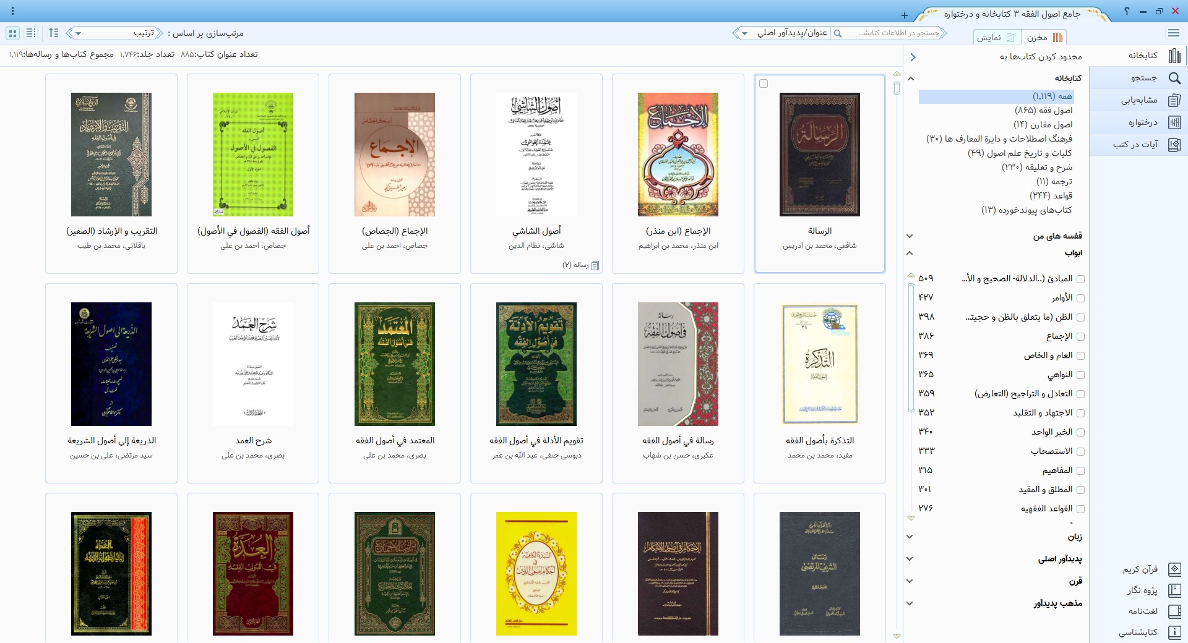Switch to the نمايش tab
Viewport: 1188px width, 643px height.
pos(996,38)
